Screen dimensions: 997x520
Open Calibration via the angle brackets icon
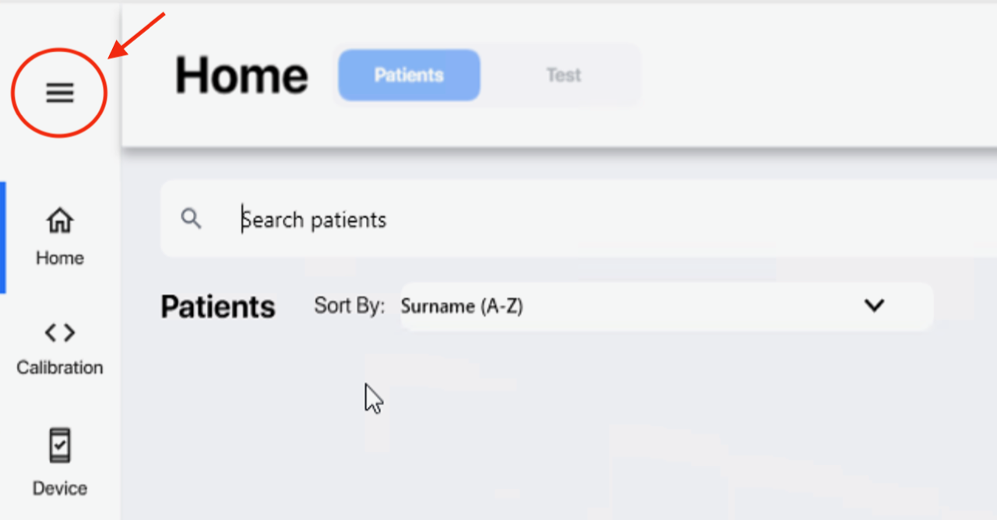click(x=60, y=333)
